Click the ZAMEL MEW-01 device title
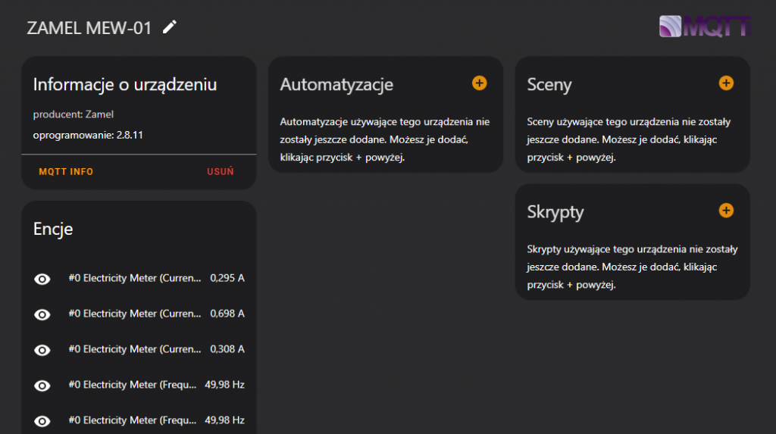 (89, 28)
